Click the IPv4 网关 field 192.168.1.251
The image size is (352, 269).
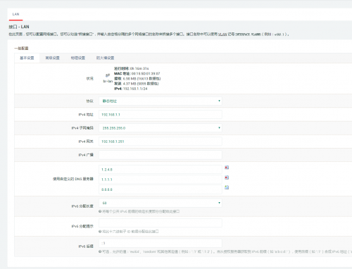click(161, 142)
